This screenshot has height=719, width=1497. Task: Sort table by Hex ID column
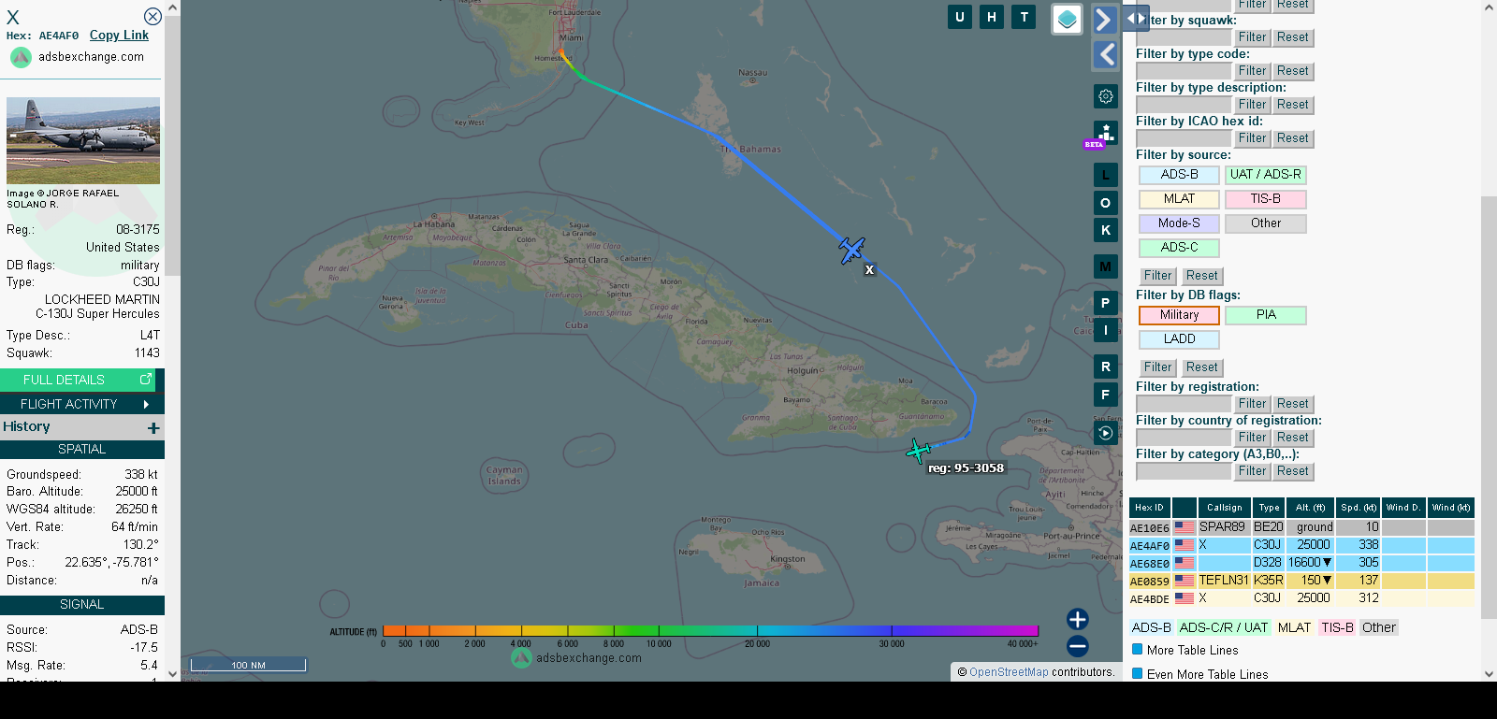tap(1149, 508)
